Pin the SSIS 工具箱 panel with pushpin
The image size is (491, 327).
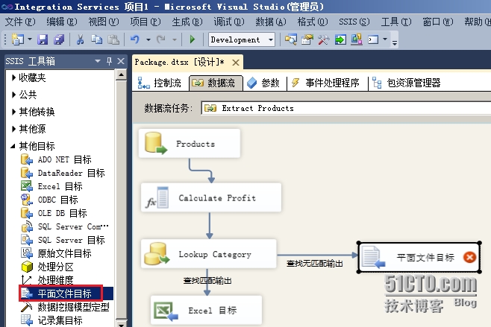[109, 61]
